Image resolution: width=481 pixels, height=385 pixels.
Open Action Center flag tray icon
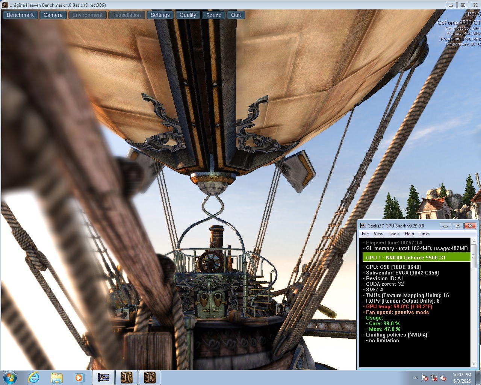(x=425, y=378)
